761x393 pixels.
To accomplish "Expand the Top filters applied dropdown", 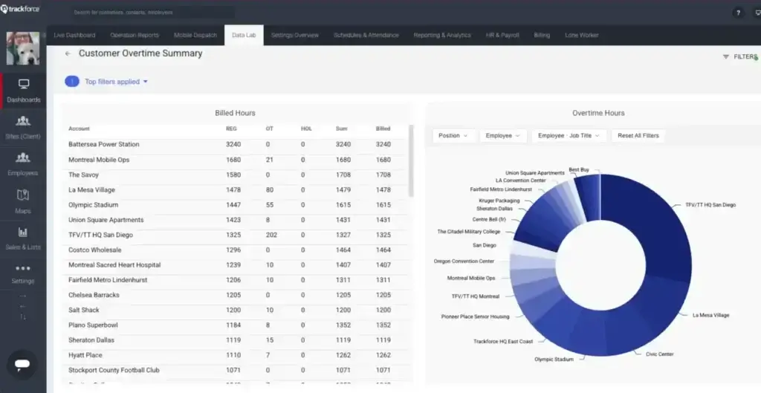I will coord(116,82).
